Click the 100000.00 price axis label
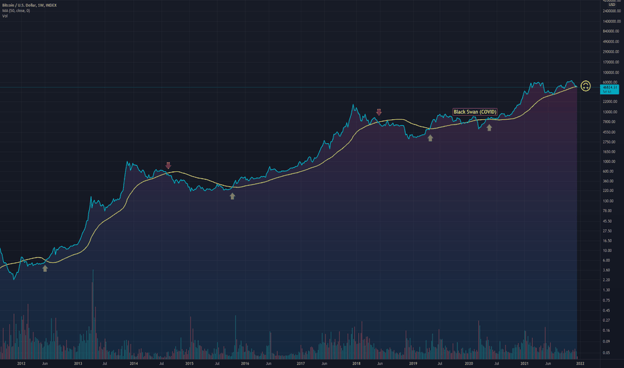The image size is (624, 368). tap(611, 72)
